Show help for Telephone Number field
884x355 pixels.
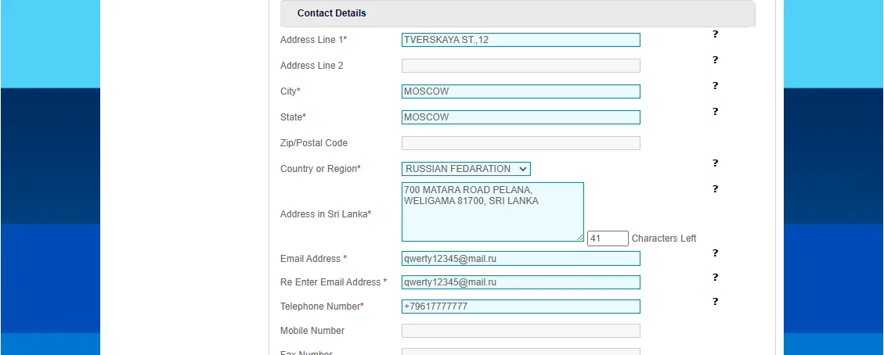(715, 302)
